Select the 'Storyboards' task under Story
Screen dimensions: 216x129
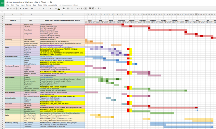(x=32, y=53)
